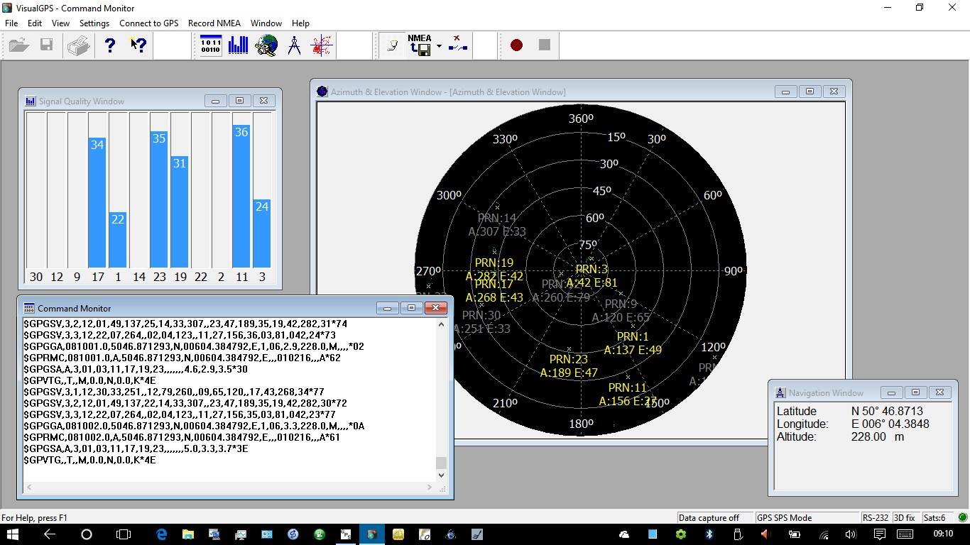Open the Settings menu
This screenshot has width=970, height=545.
94,23
